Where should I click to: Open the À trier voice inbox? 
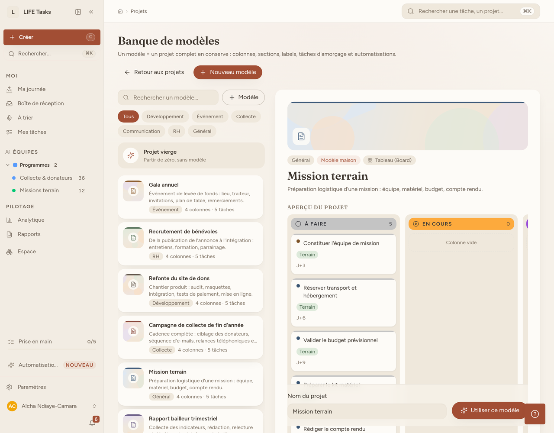coord(52,118)
